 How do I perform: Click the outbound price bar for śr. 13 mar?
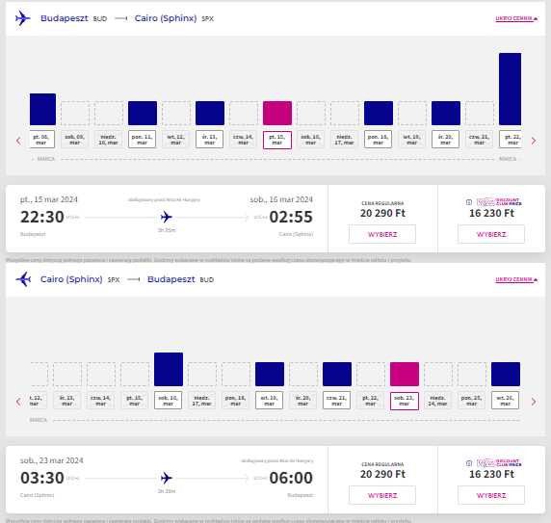210,113
